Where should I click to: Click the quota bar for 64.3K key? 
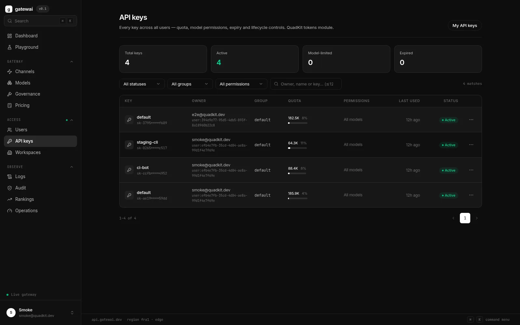tap(297, 148)
